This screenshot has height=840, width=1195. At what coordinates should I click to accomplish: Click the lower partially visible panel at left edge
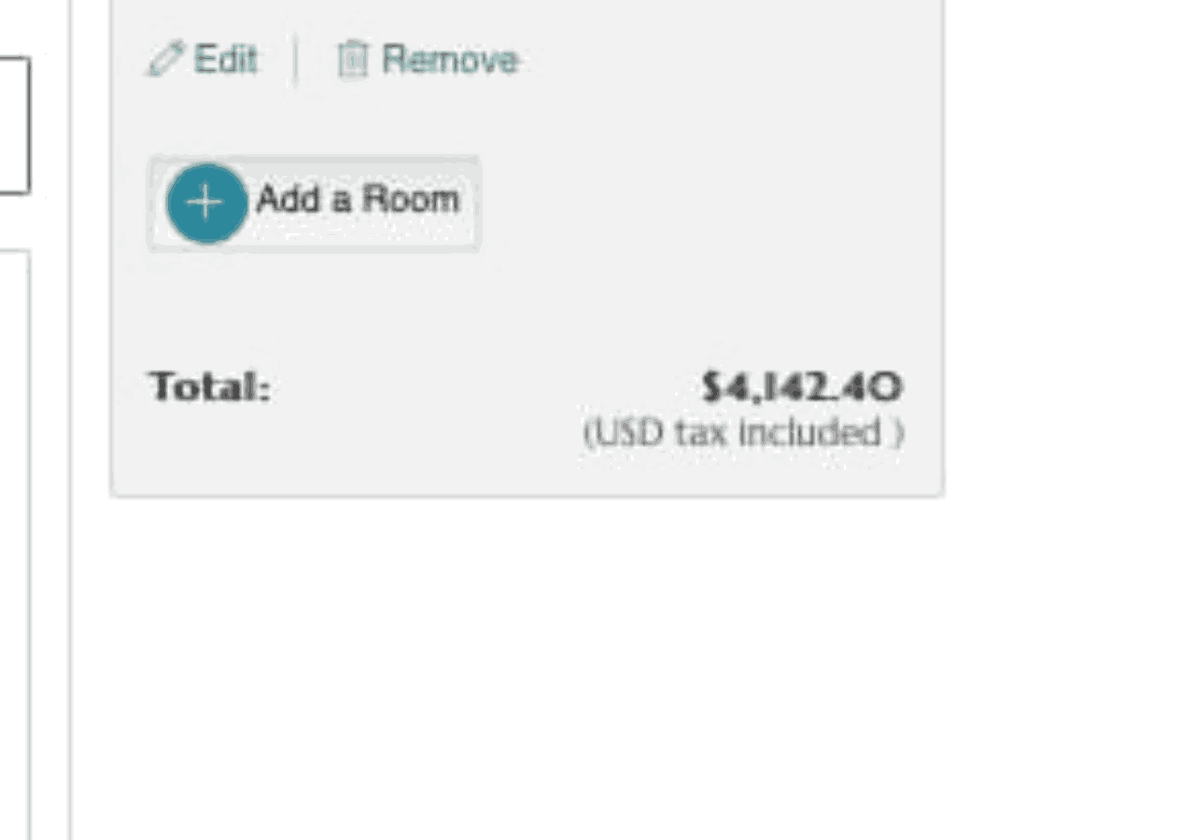click(14, 541)
